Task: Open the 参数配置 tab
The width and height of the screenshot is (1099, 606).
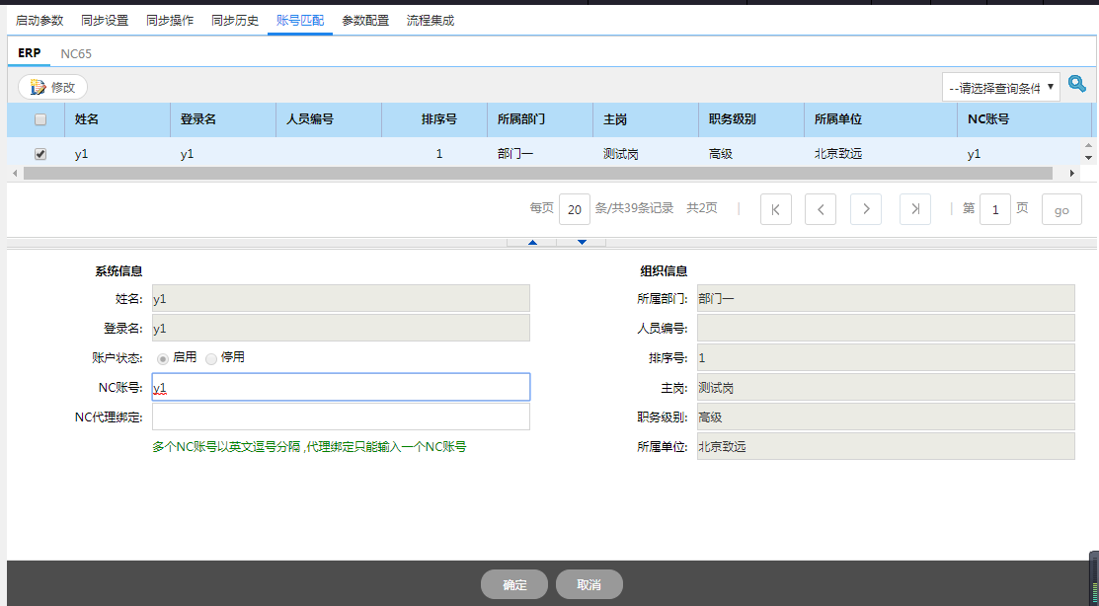Action: pos(365,20)
